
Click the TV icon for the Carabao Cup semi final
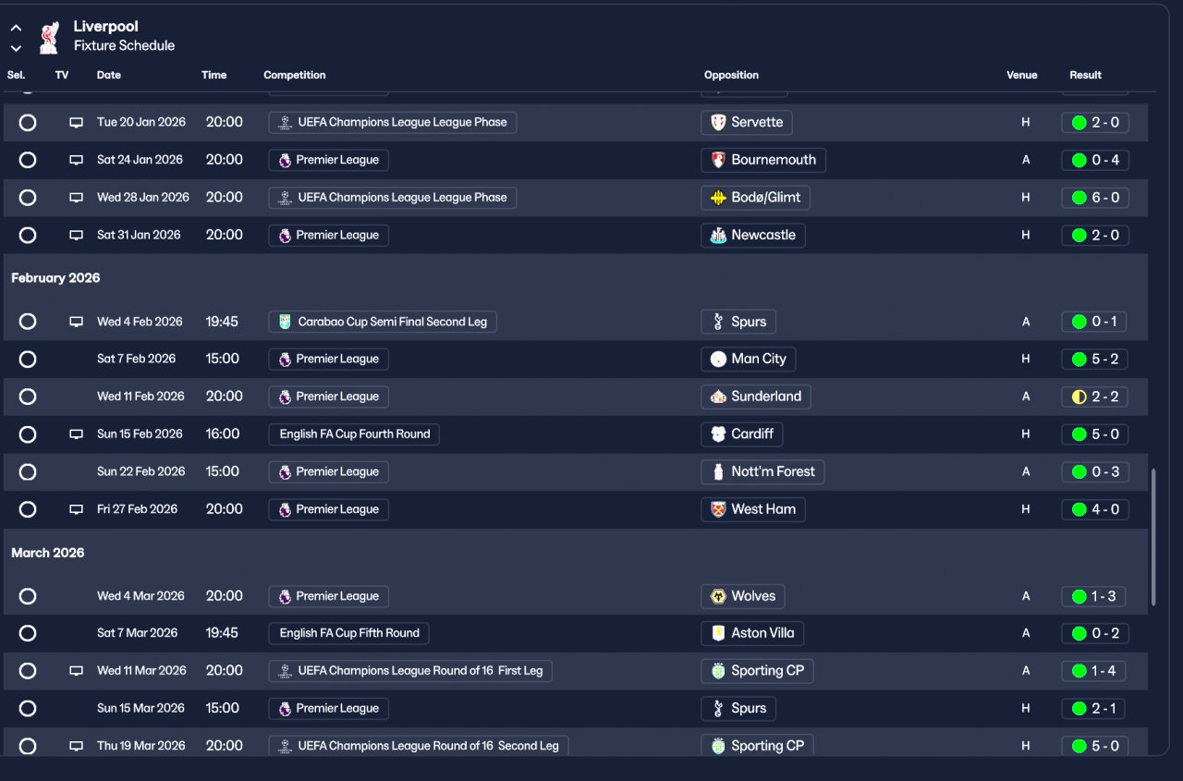[77, 322]
